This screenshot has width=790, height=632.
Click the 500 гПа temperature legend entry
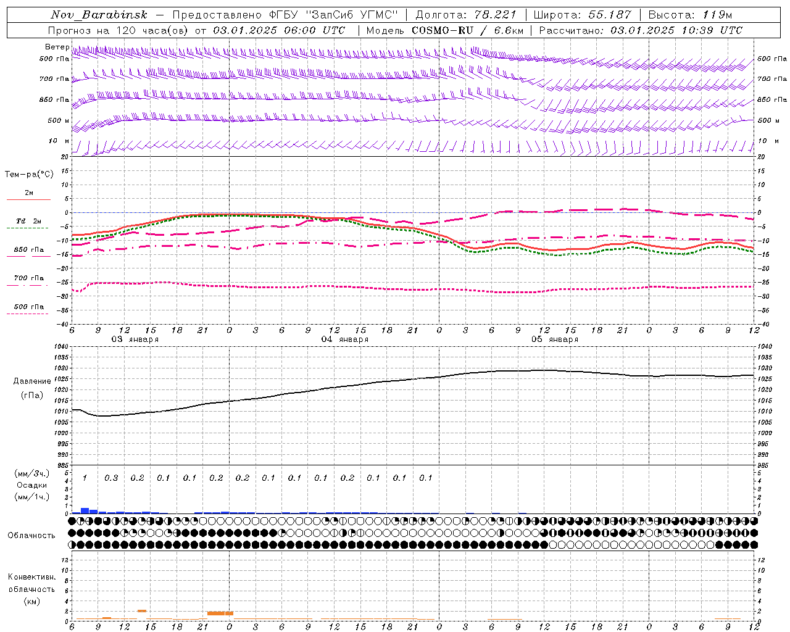click(29, 306)
